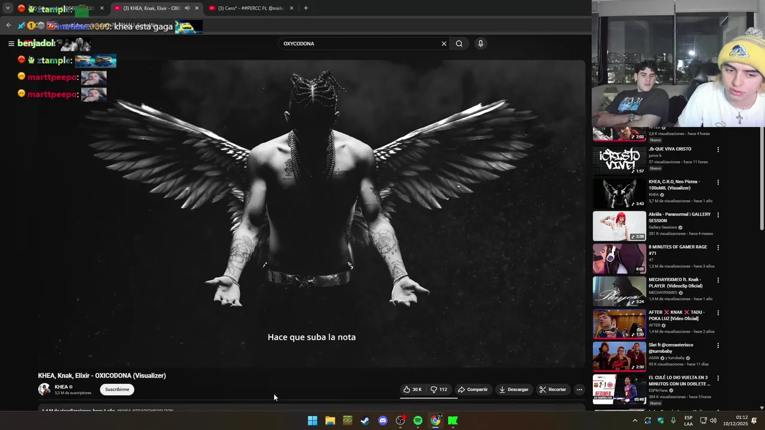765x430 pixels.
Task: Open more actions three-dot menu under video
Action: pyautogui.click(x=579, y=389)
